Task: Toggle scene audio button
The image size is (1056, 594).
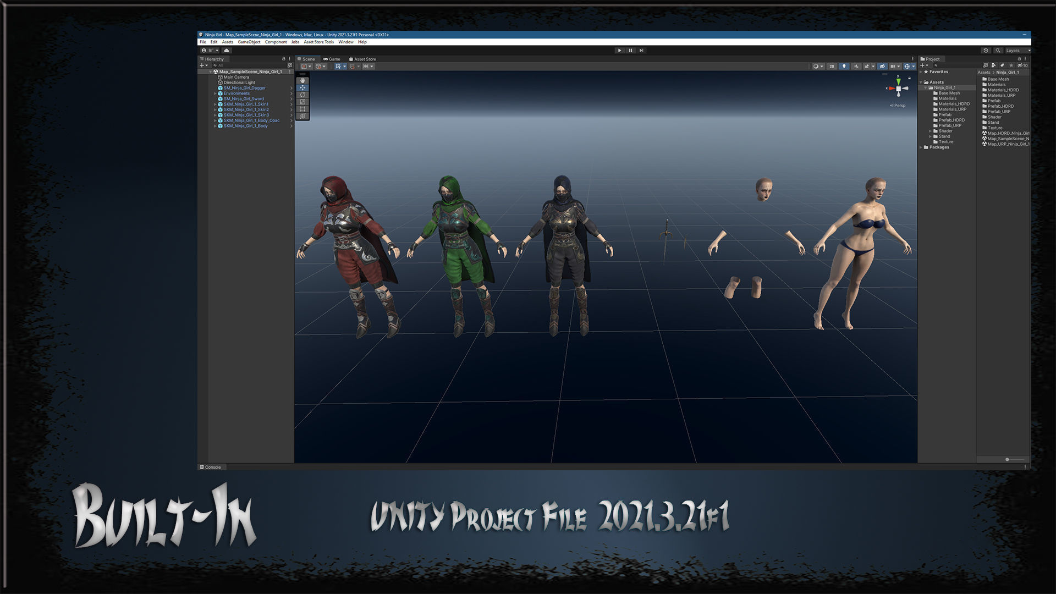Action: (x=856, y=67)
